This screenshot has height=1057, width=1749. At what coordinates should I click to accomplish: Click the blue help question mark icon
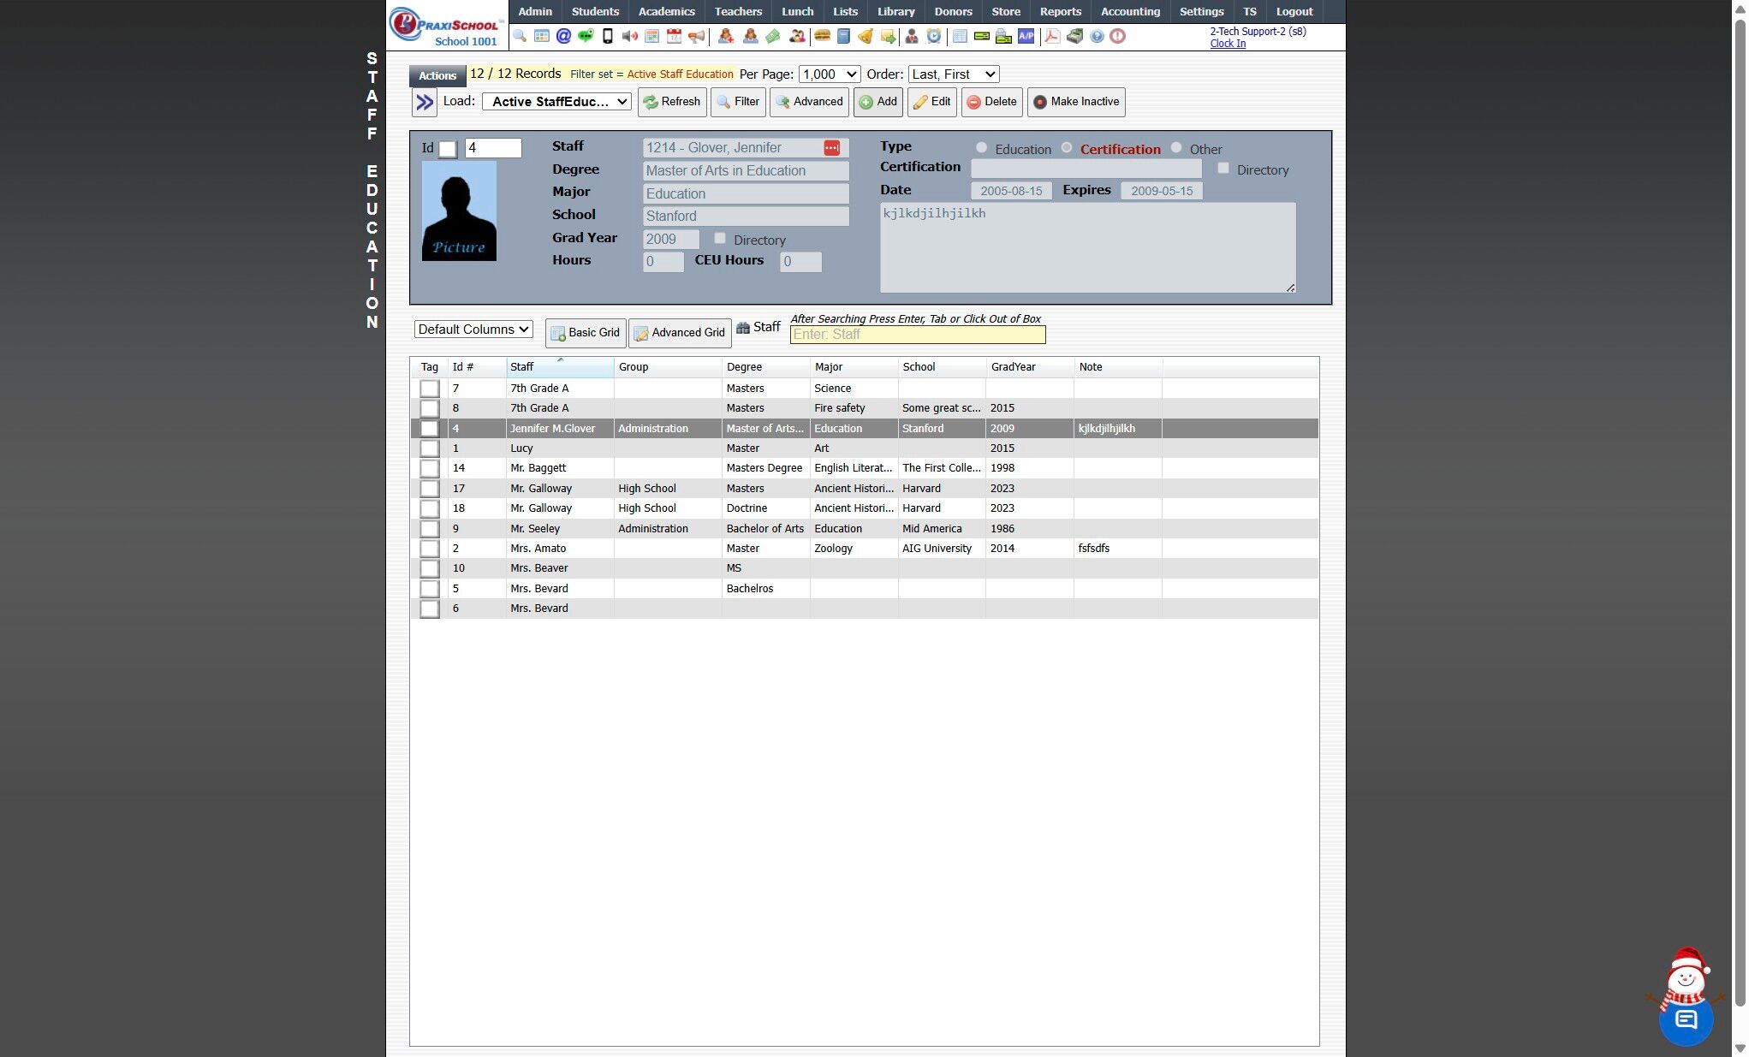click(1097, 36)
